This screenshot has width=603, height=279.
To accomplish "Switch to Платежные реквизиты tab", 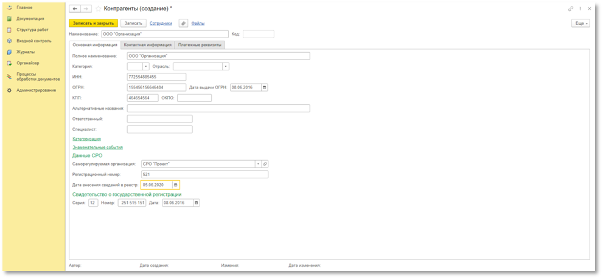I will point(200,45).
